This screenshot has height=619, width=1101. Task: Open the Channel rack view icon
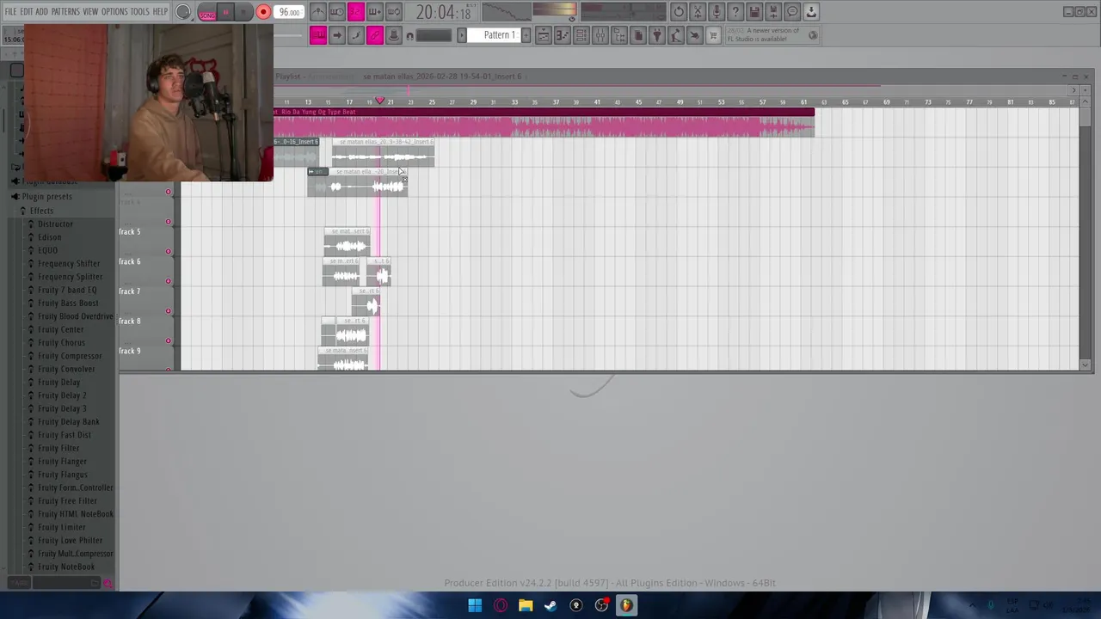pos(581,35)
